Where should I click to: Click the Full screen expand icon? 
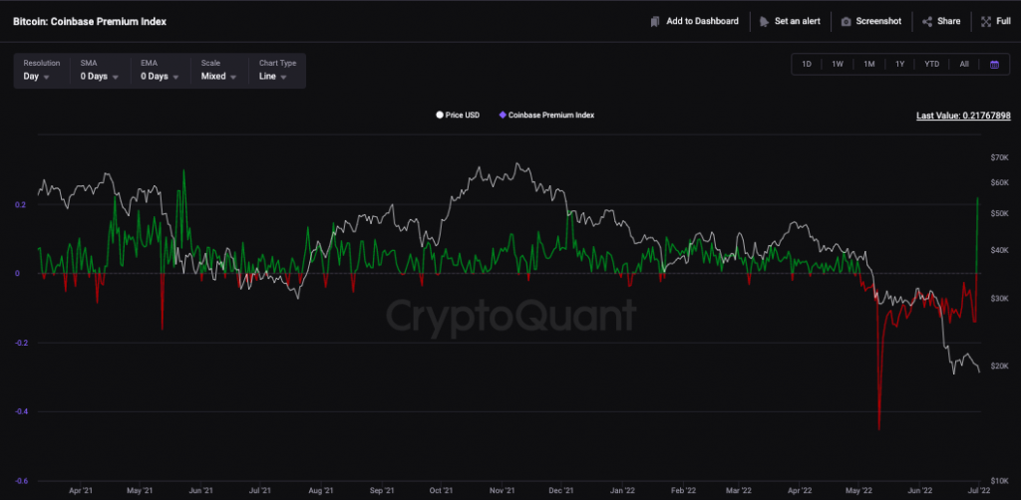[x=986, y=22]
